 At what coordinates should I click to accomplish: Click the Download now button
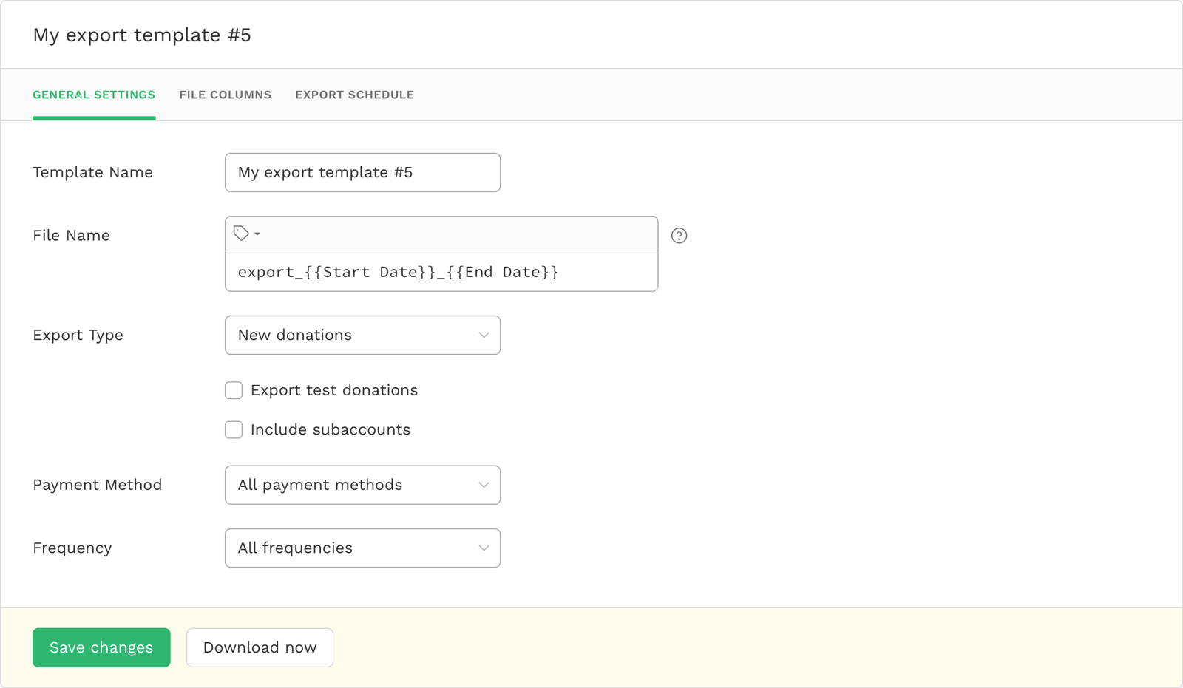(x=260, y=647)
